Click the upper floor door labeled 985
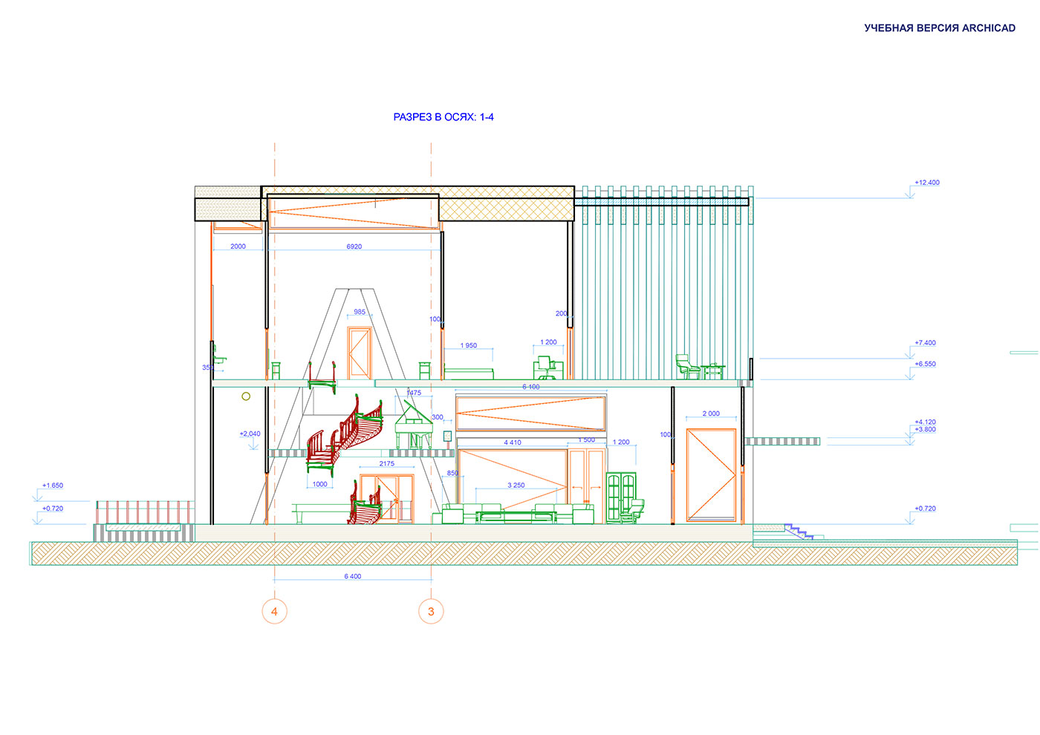Viewport: 1040px width, 735px height. point(360,353)
